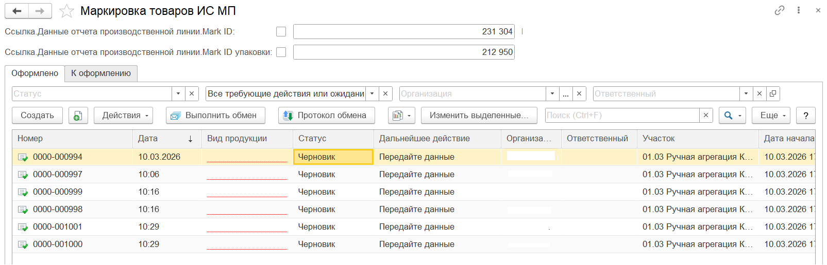Click the magnifier search button
The width and height of the screenshot is (827, 265).
coord(732,116)
